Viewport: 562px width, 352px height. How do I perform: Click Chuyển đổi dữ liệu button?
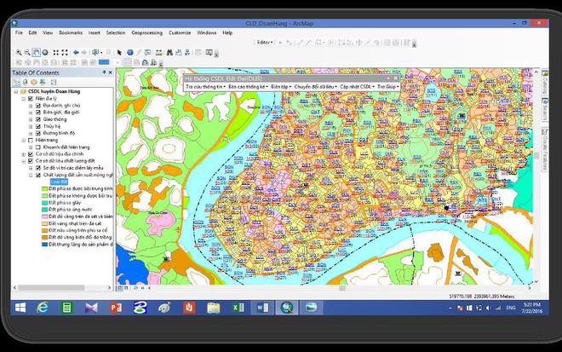[313, 86]
